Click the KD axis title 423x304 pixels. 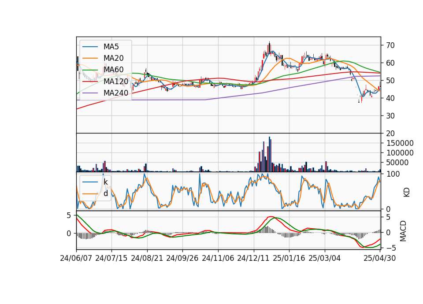pyautogui.click(x=407, y=193)
